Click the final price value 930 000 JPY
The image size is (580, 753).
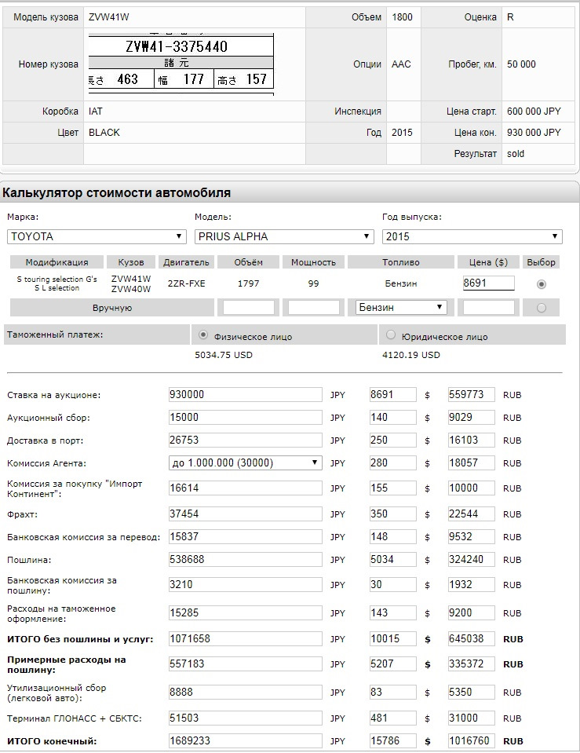[534, 133]
